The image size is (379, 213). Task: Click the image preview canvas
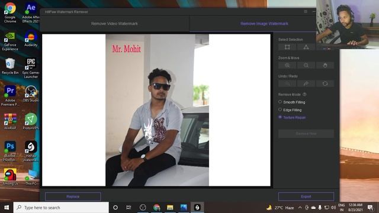click(x=156, y=110)
